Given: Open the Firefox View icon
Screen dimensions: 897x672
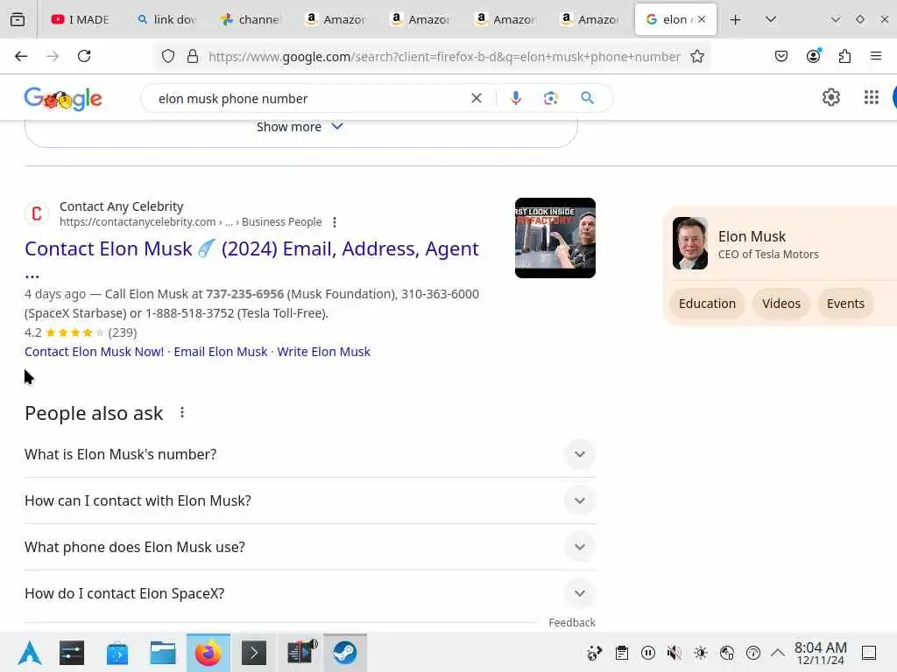Looking at the screenshot, I should 18,19.
